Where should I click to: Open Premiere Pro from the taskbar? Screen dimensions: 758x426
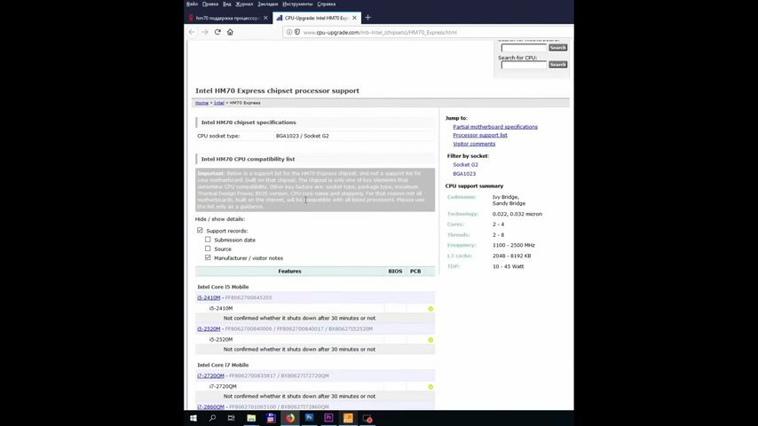[x=328, y=418]
